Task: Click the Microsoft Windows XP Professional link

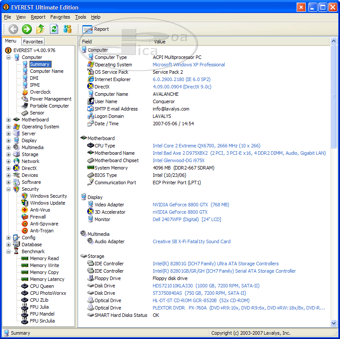Action: click(189, 65)
